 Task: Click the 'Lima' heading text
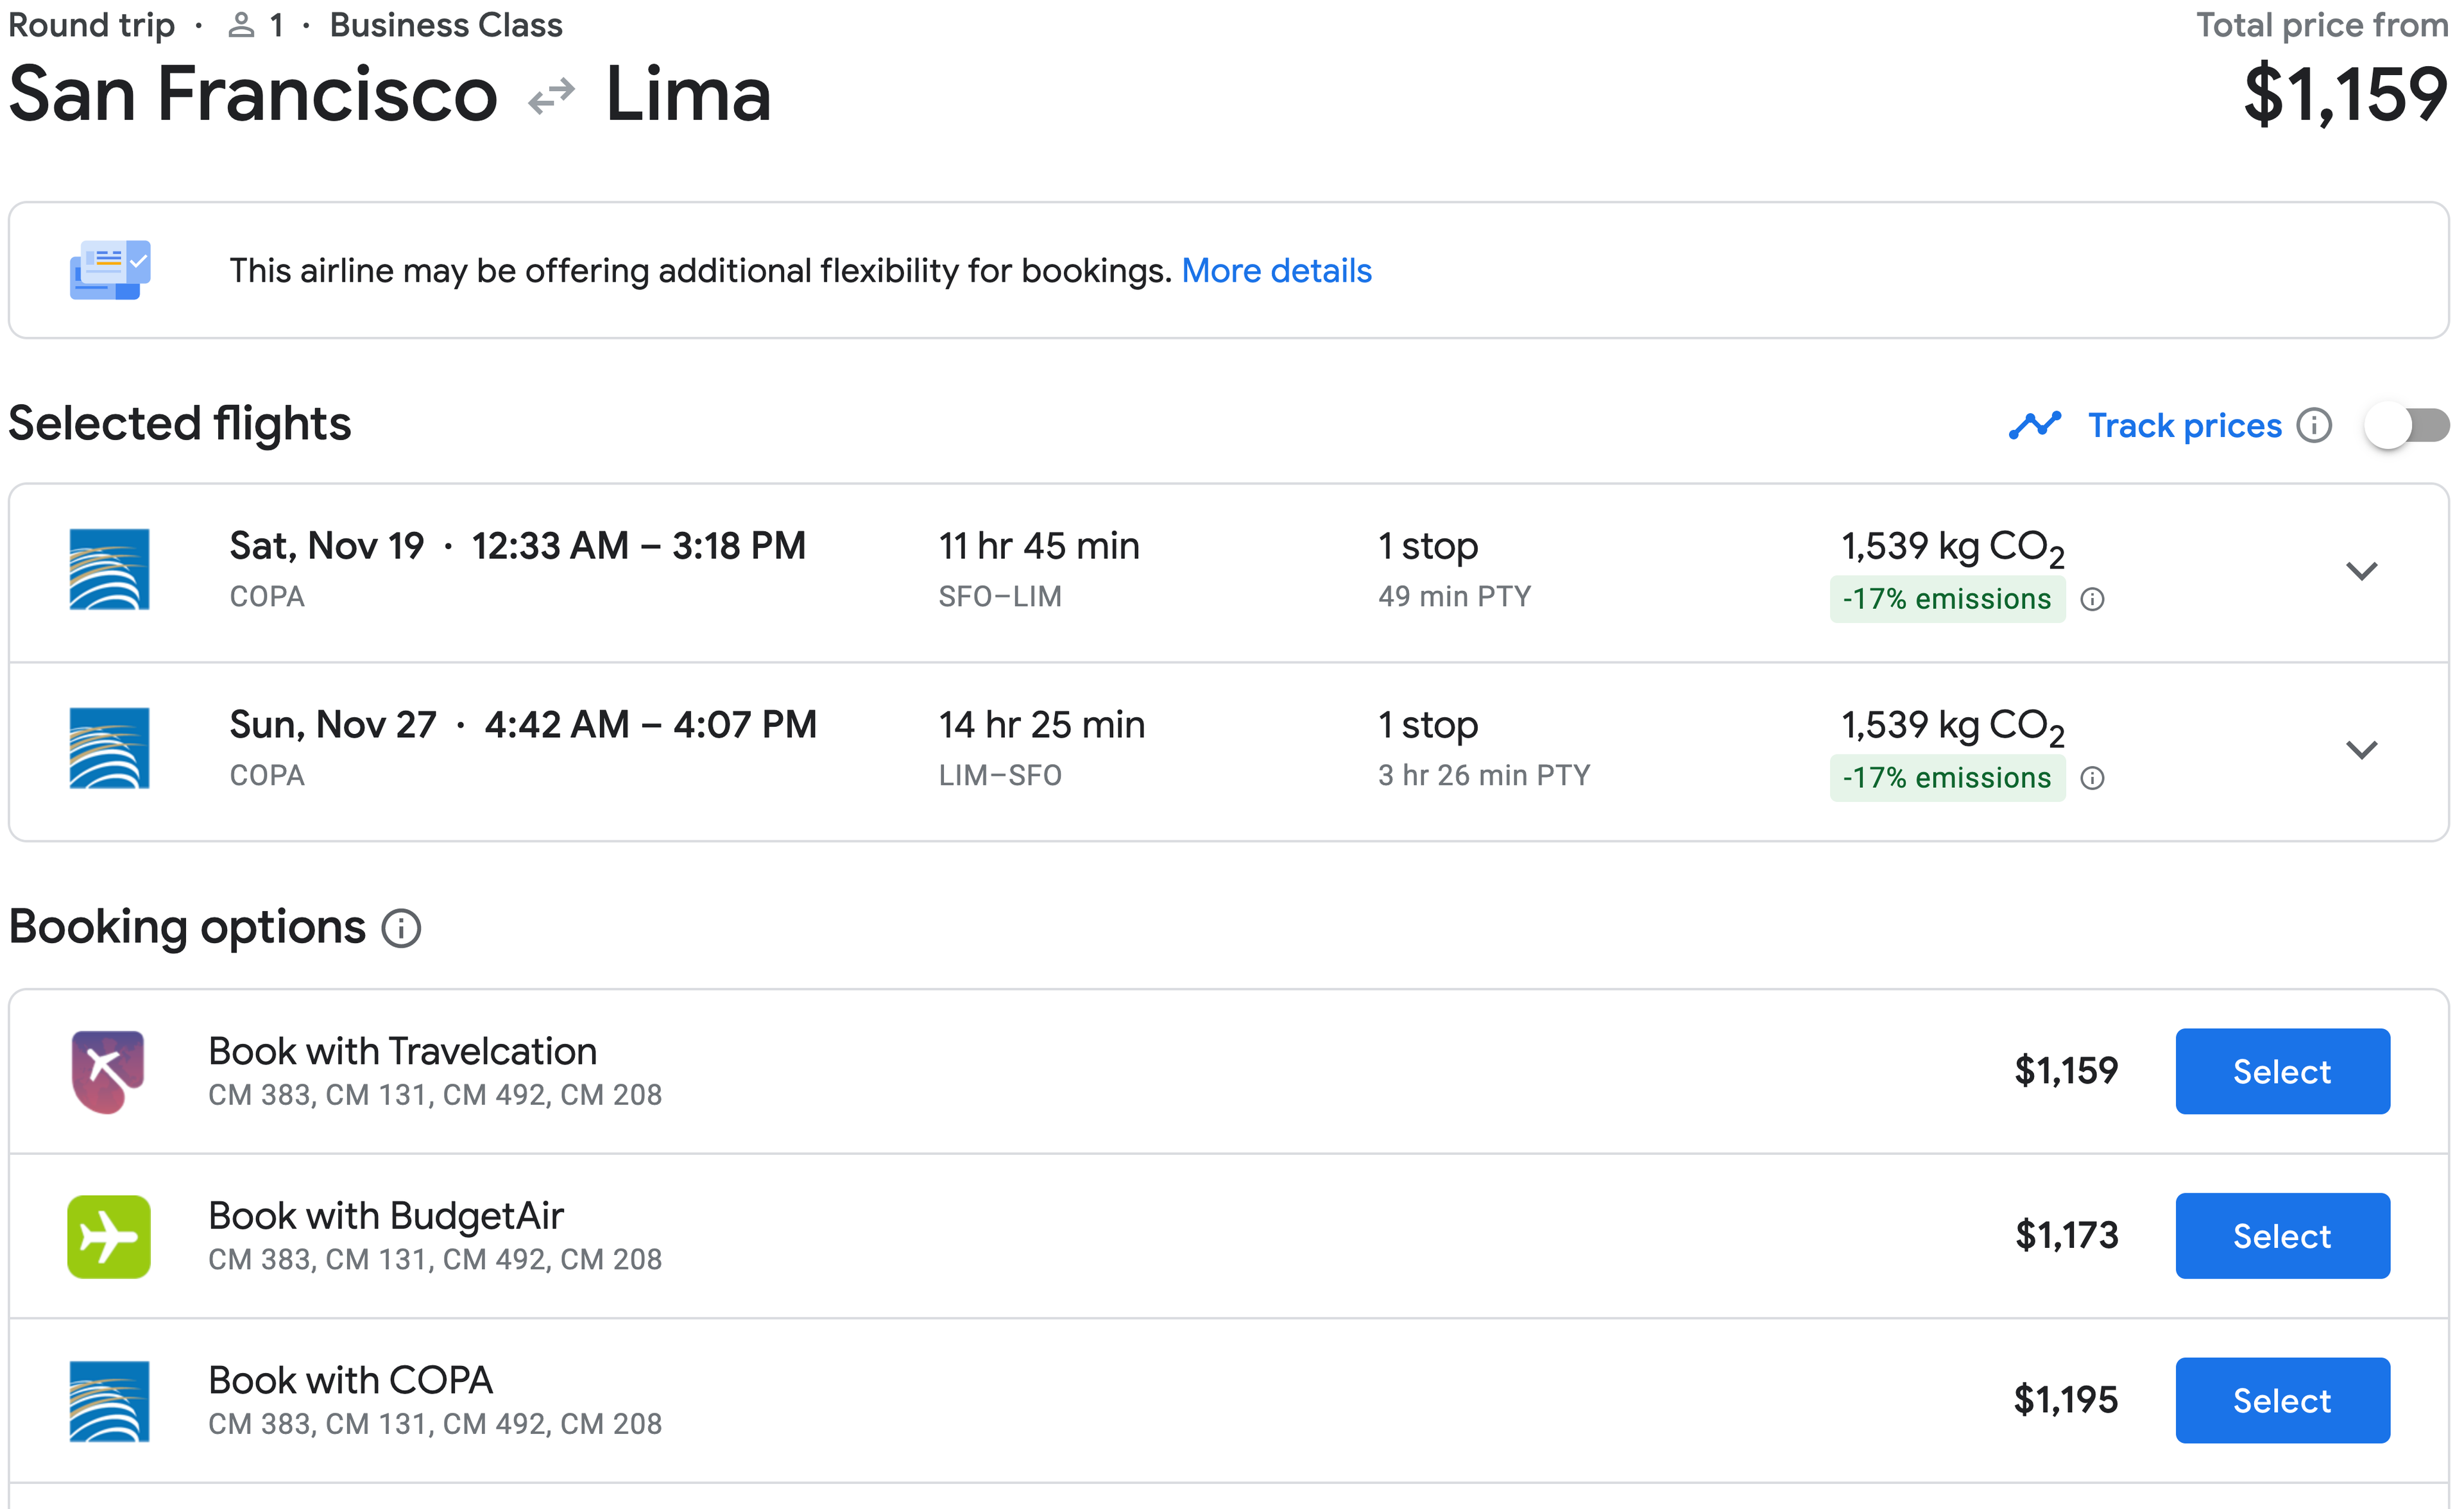click(x=688, y=94)
